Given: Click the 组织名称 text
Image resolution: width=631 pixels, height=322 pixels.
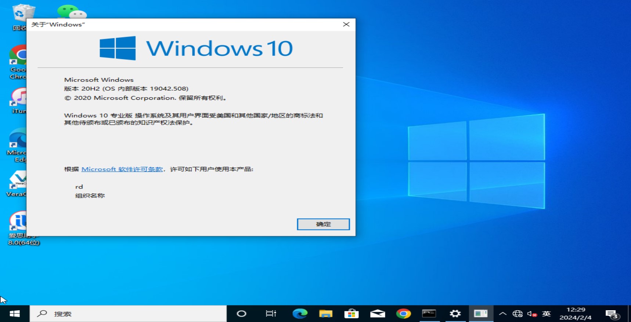Looking at the screenshot, I should pos(90,195).
